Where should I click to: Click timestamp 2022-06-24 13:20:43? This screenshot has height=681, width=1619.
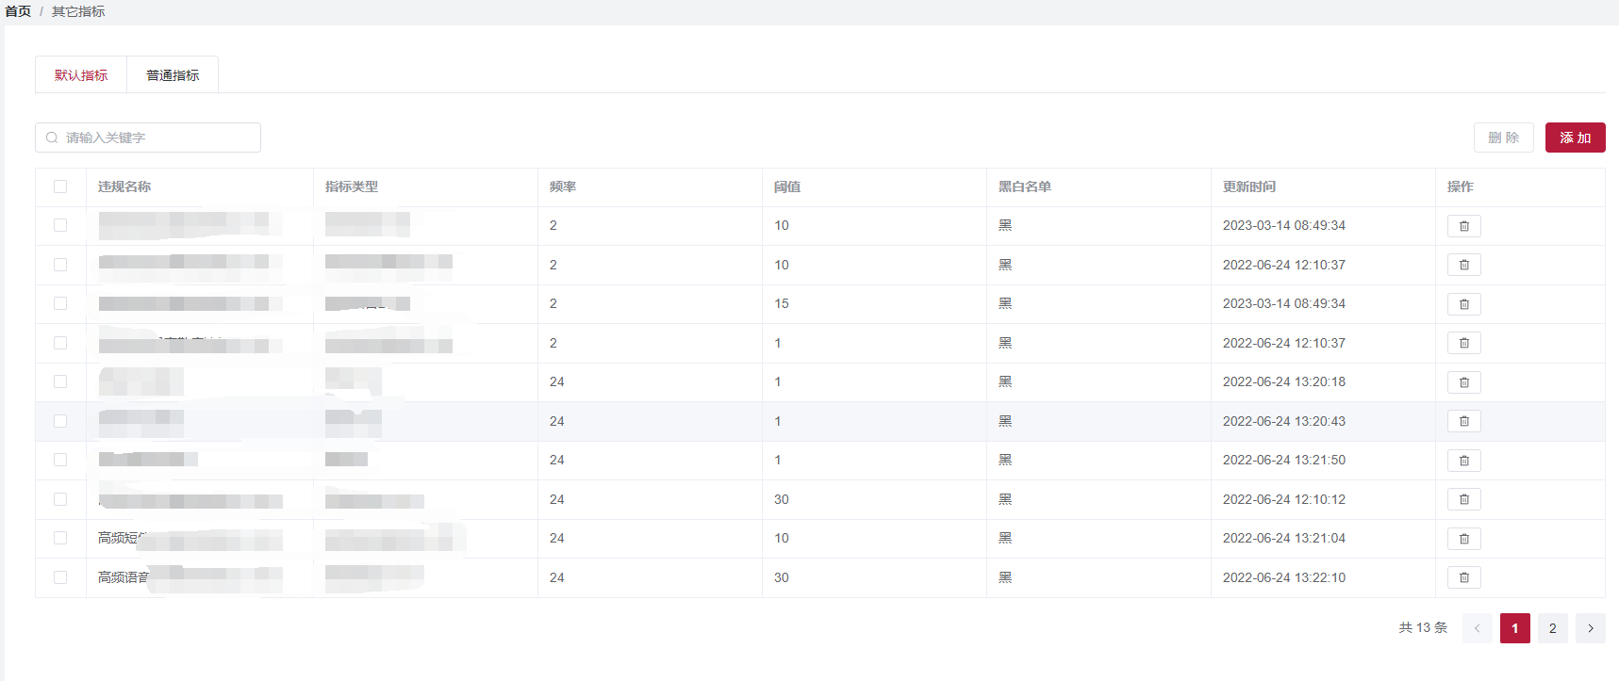click(1284, 421)
